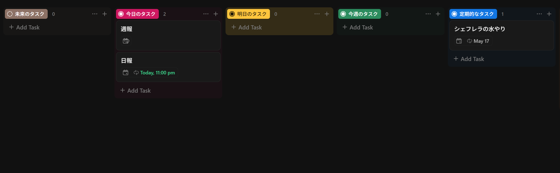This screenshot has height=173, width=560.
Task: Add Task in the 明日のタスク column
Action: 246,27
